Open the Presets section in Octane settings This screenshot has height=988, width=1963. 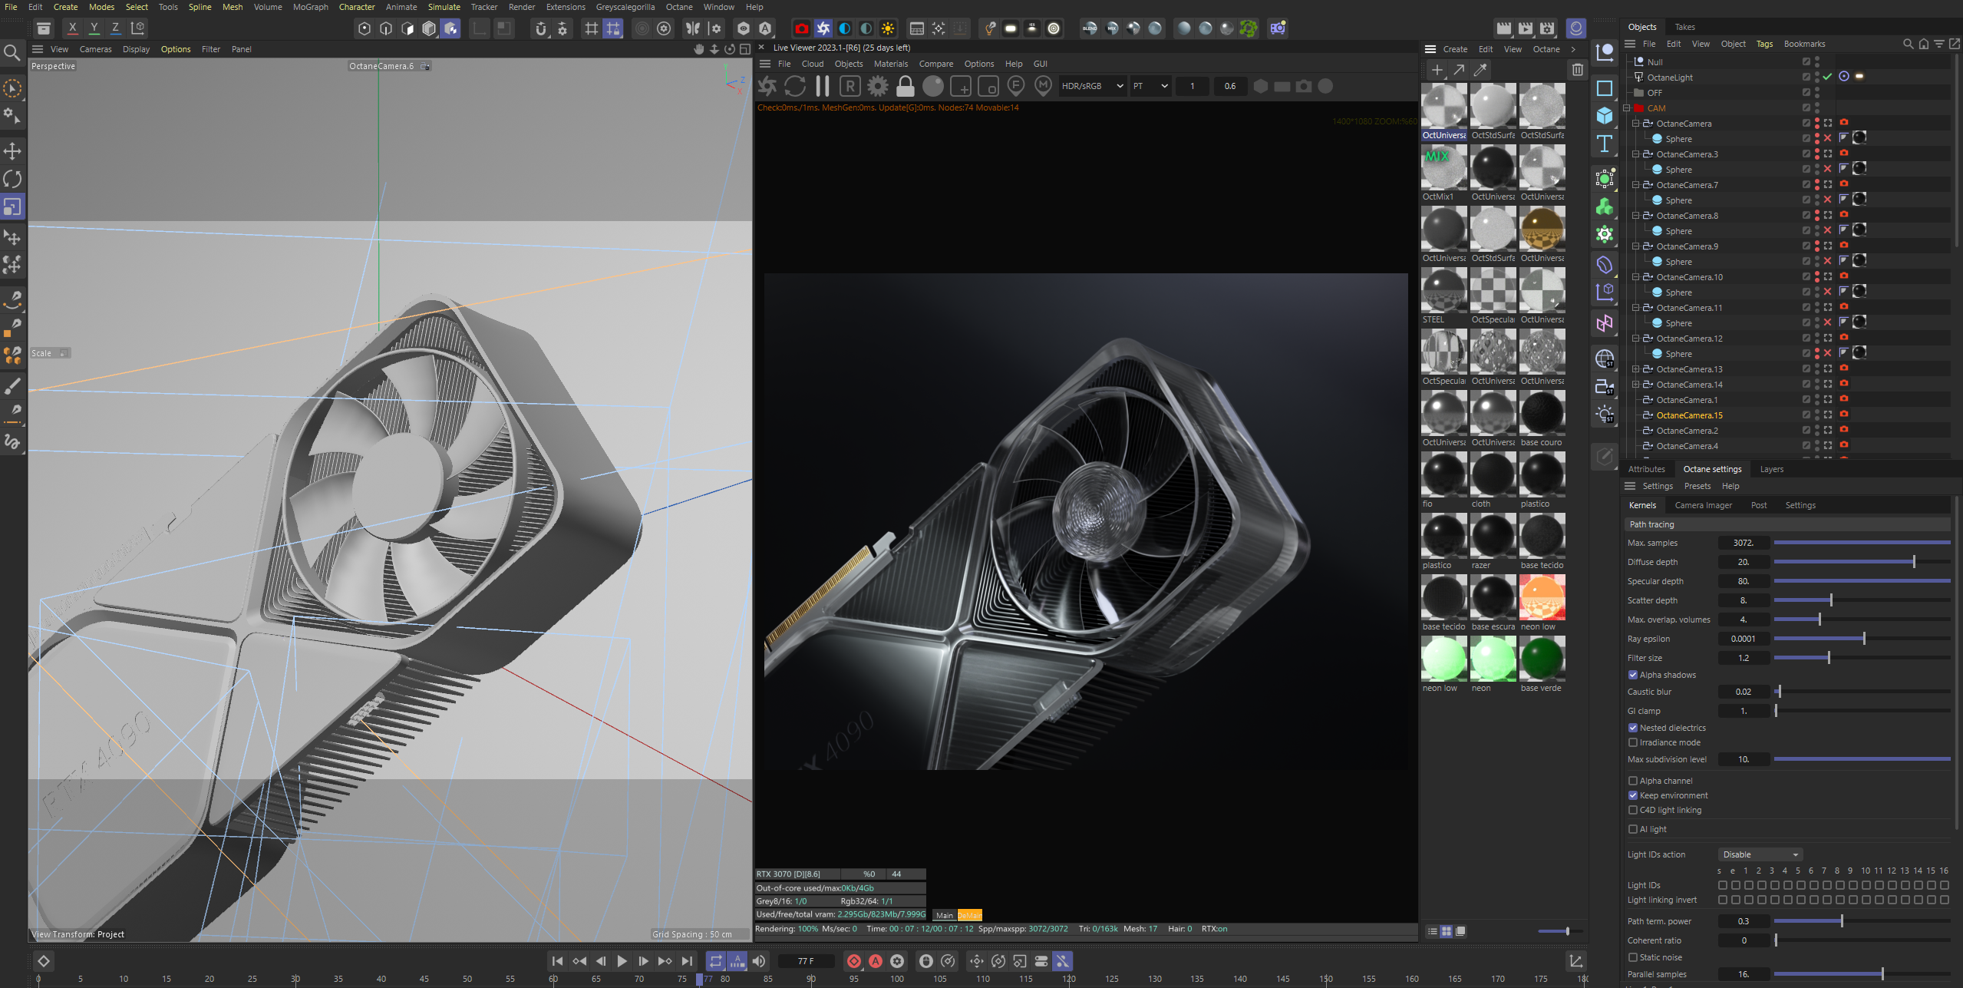pyautogui.click(x=1697, y=486)
